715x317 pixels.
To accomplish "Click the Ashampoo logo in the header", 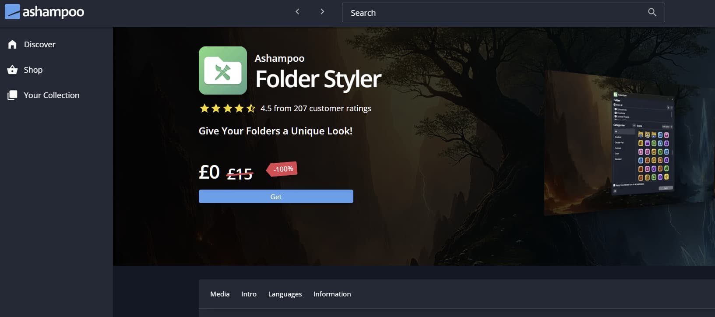I will pos(44,12).
